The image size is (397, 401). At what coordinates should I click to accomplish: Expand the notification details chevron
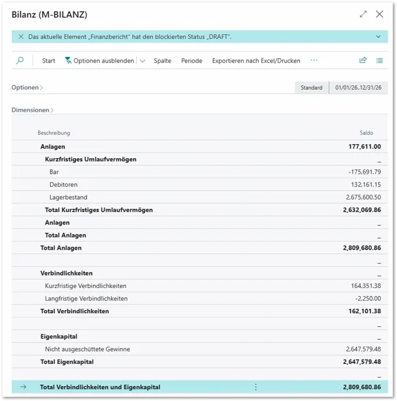pyautogui.click(x=378, y=36)
